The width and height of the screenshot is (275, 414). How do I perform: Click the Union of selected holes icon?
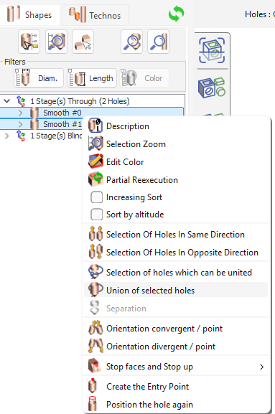point(95,290)
